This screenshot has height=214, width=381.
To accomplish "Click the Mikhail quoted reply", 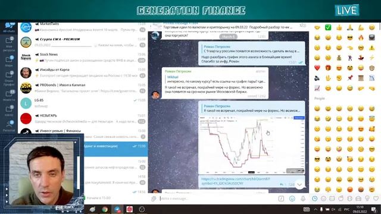I will point(216,79).
